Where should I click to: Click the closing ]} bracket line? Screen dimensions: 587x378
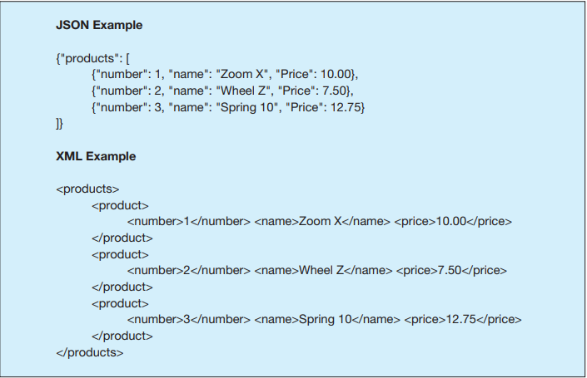59,123
